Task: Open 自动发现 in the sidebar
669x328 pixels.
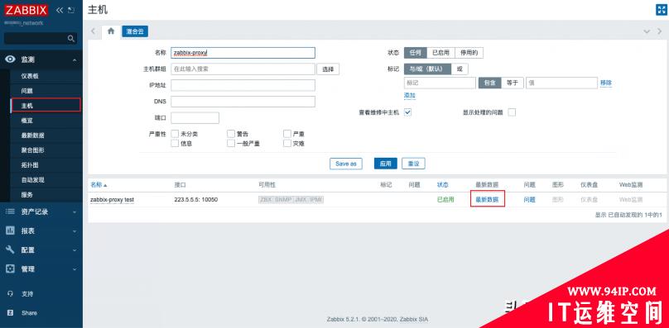Action: click(33, 180)
